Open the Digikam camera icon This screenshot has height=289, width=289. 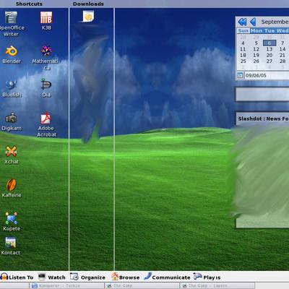tap(11, 118)
